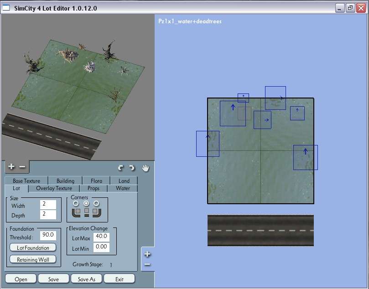
Task: Click the Foundation Threshold field
Action: pos(48,235)
